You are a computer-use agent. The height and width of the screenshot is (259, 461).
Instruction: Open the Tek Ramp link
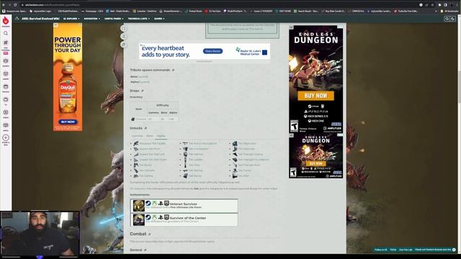pos(195,176)
